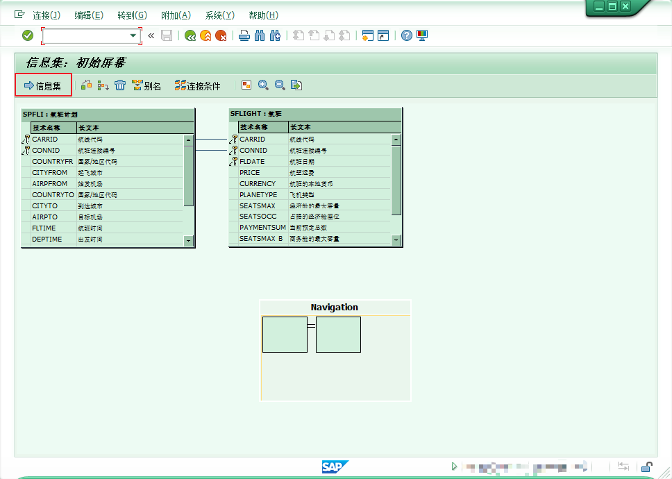Open the 系统(Y) menu
672x479 pixels.
(219, 15)
